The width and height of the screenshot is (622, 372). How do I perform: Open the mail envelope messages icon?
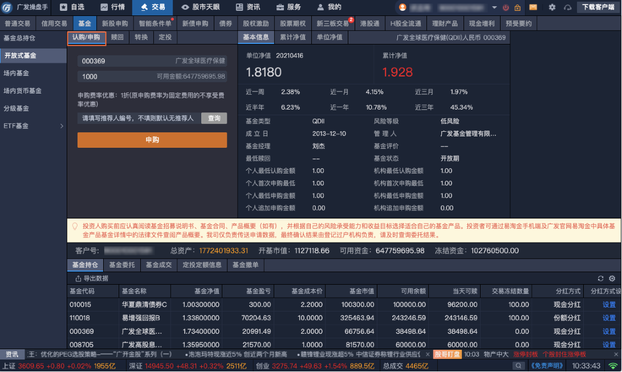coord(533,7)
